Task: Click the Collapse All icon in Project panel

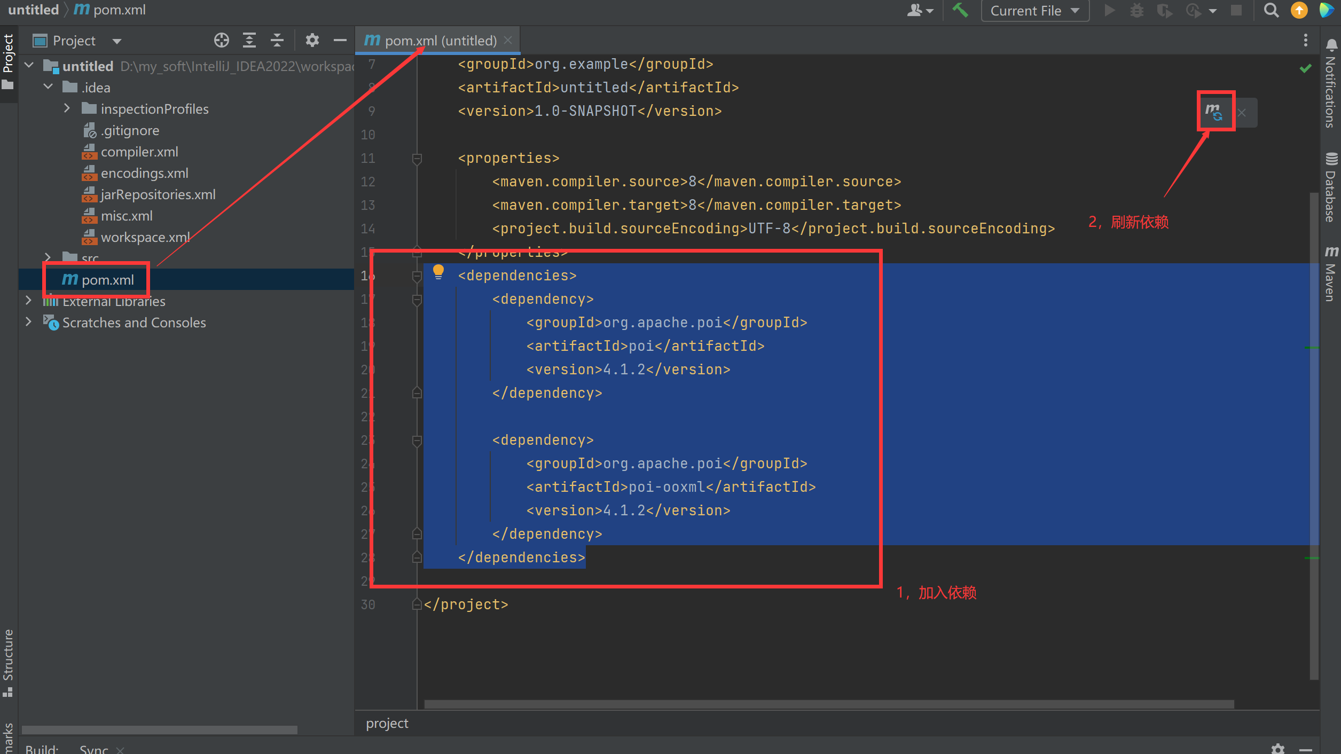Action: pyautogui.click(x=277, y=41)
